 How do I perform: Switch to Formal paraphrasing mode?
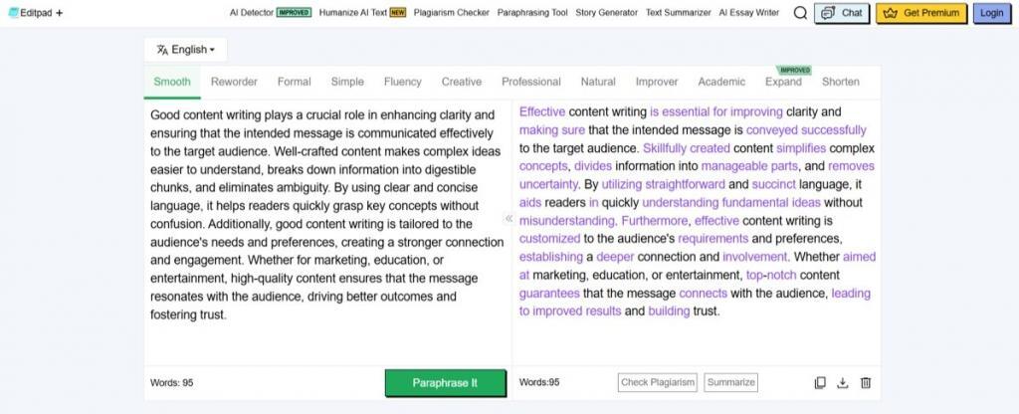pyautogui.click(x=294, y=82)
